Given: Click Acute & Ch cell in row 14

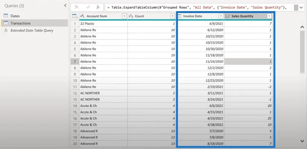Looking at the screenshot, I should [x=103, y=106].
